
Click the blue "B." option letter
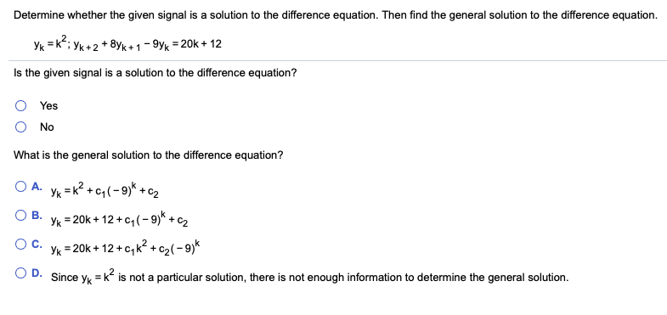tap(37, 215)
